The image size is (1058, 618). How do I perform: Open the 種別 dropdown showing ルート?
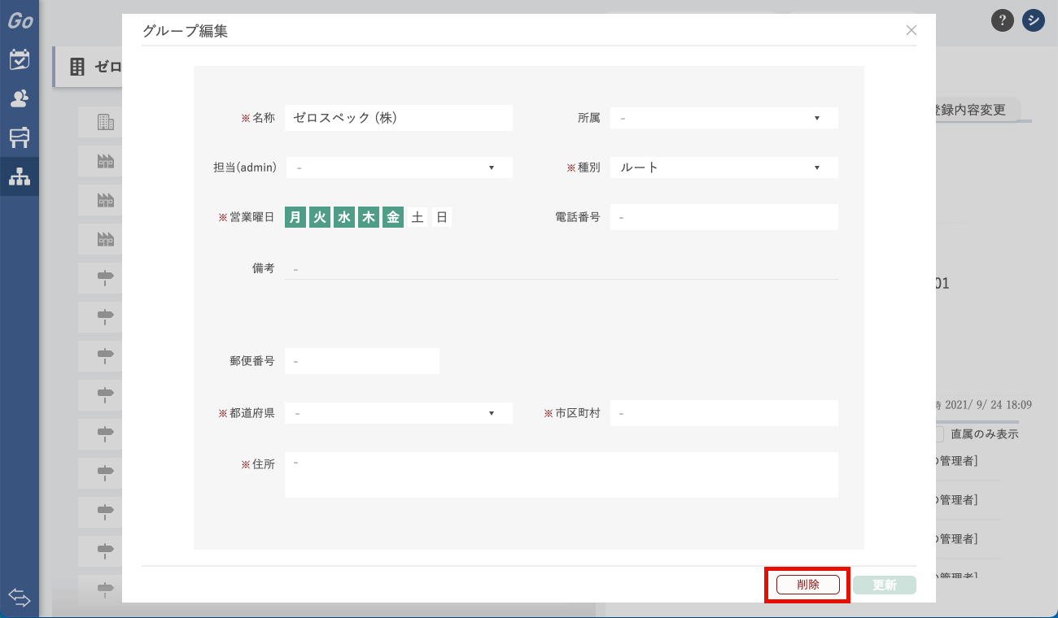tap(724, 168)
